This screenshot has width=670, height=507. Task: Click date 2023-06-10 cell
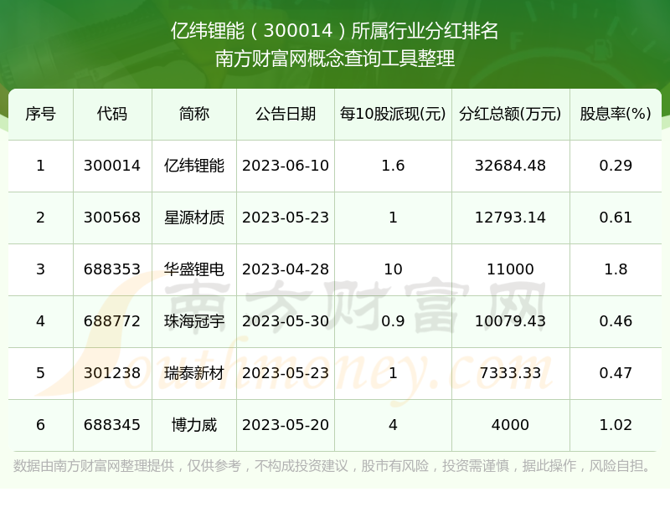(x=286, y=166)
